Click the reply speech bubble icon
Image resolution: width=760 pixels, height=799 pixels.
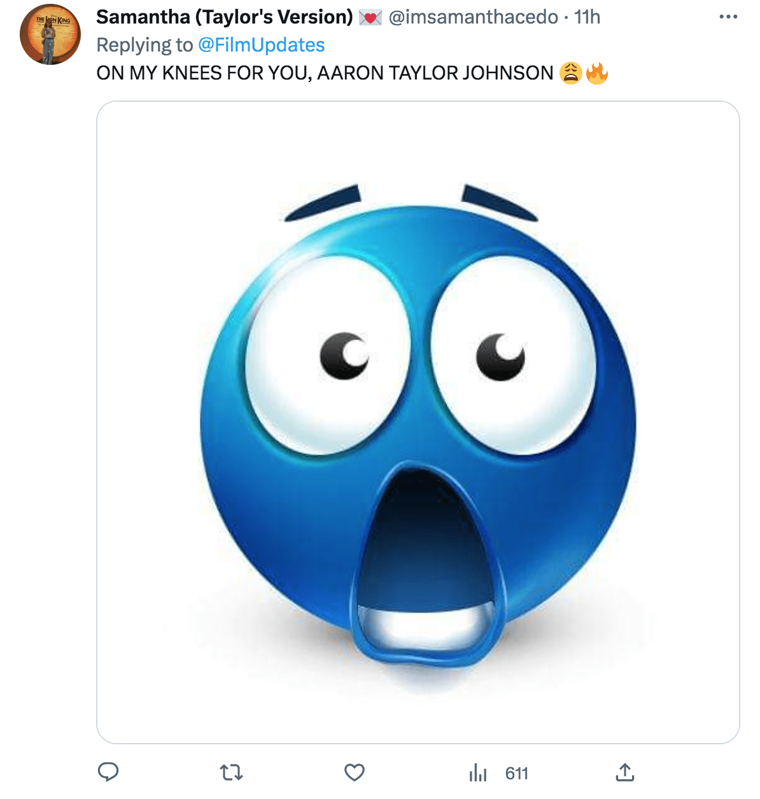108,772
